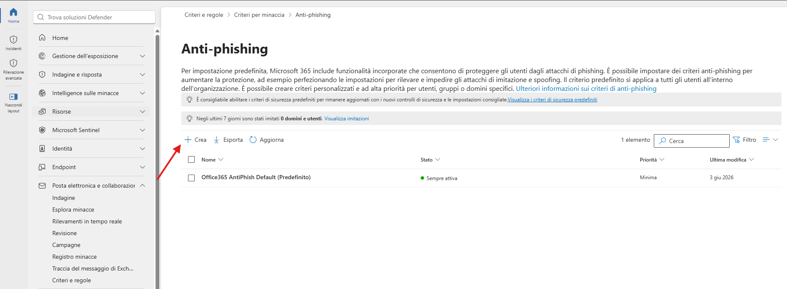Open the Filtro funnel icon
Viewport: 787px width, 289px height.
(736, 140)
